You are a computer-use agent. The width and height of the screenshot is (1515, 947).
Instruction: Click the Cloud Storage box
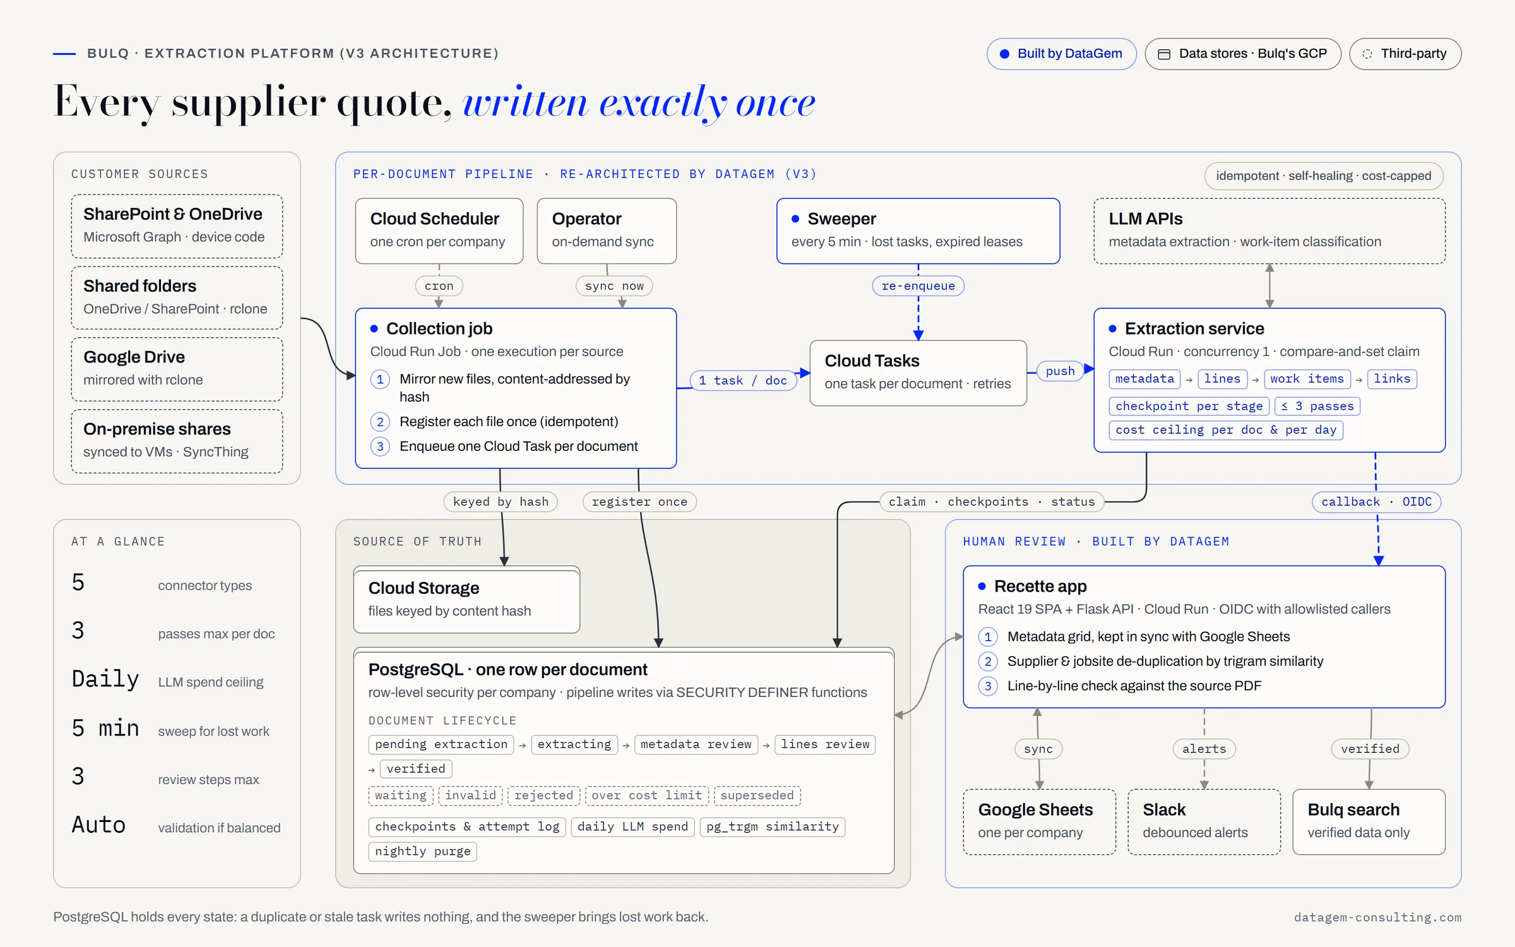pyautogui.click(x=466, y=600)
